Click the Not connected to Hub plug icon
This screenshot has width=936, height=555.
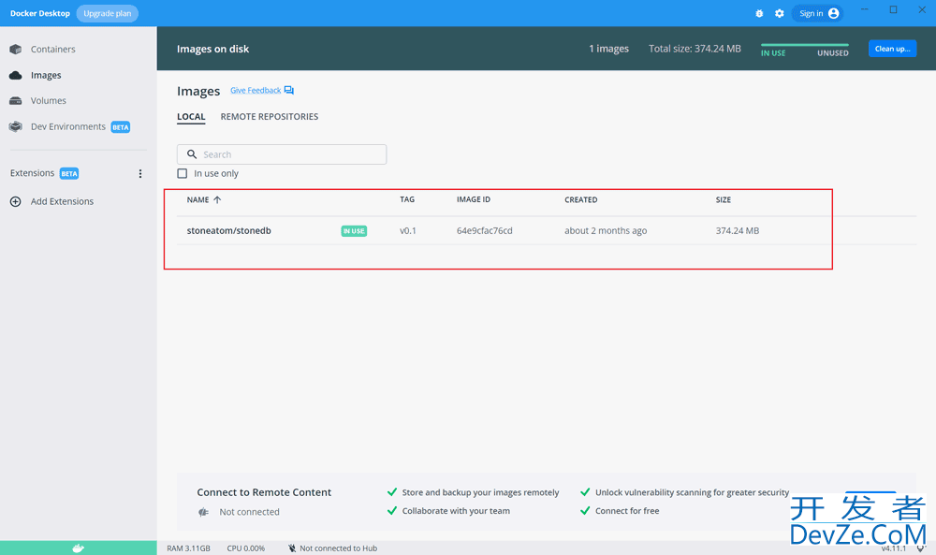click(292, 548)
